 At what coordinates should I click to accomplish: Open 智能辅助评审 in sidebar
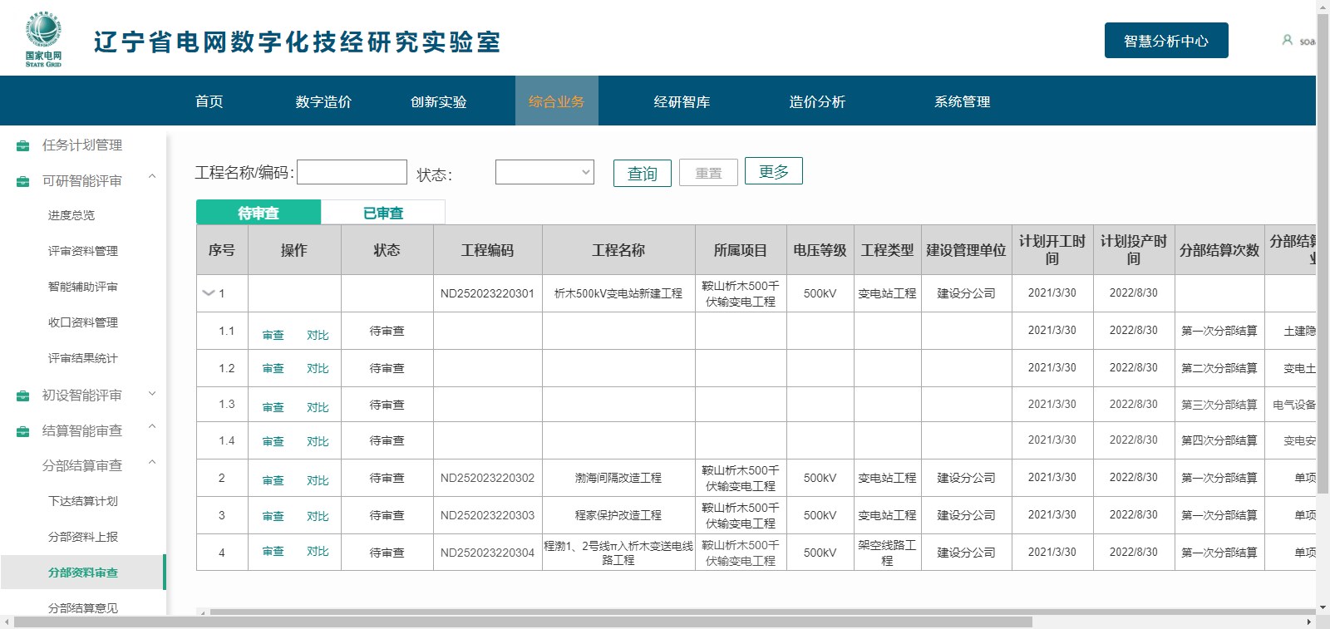(83, 287)
